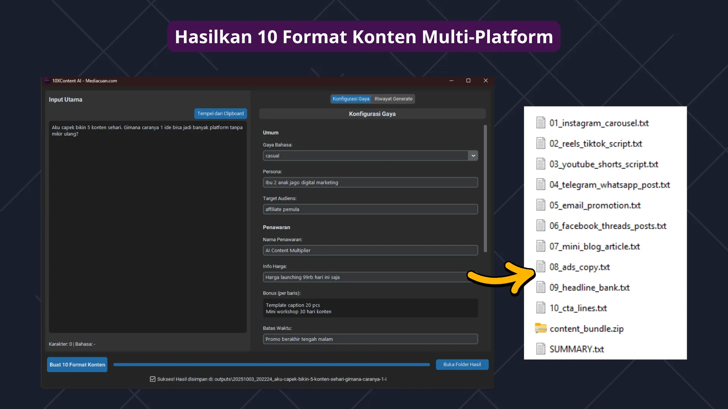This screenshot has height=409, width=728.
Task: Click the Persona input field
Action: (370, 183)
